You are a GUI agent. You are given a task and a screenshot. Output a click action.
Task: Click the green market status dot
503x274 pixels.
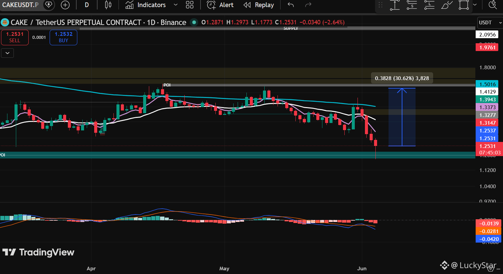(x=194, y=23)
